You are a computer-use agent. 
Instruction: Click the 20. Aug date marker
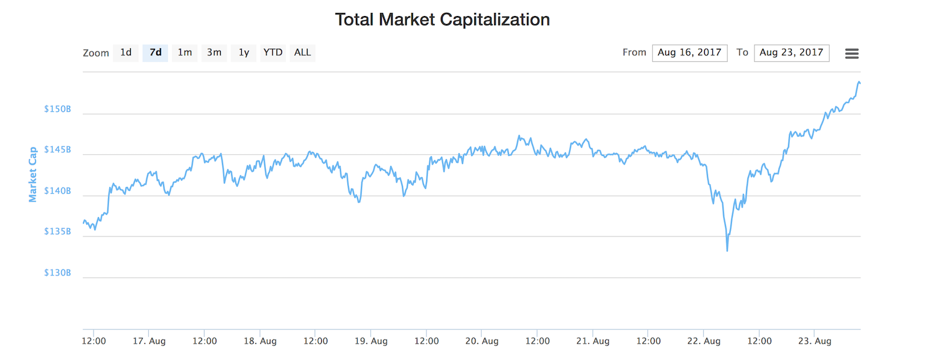pos(482,341)
